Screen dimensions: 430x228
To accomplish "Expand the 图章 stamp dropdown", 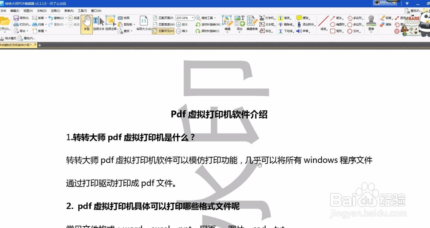I will (x=371, y=31).
